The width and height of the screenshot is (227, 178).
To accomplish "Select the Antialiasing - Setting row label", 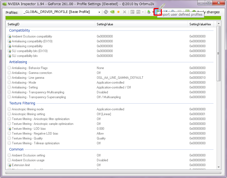I will pos(25,87).
